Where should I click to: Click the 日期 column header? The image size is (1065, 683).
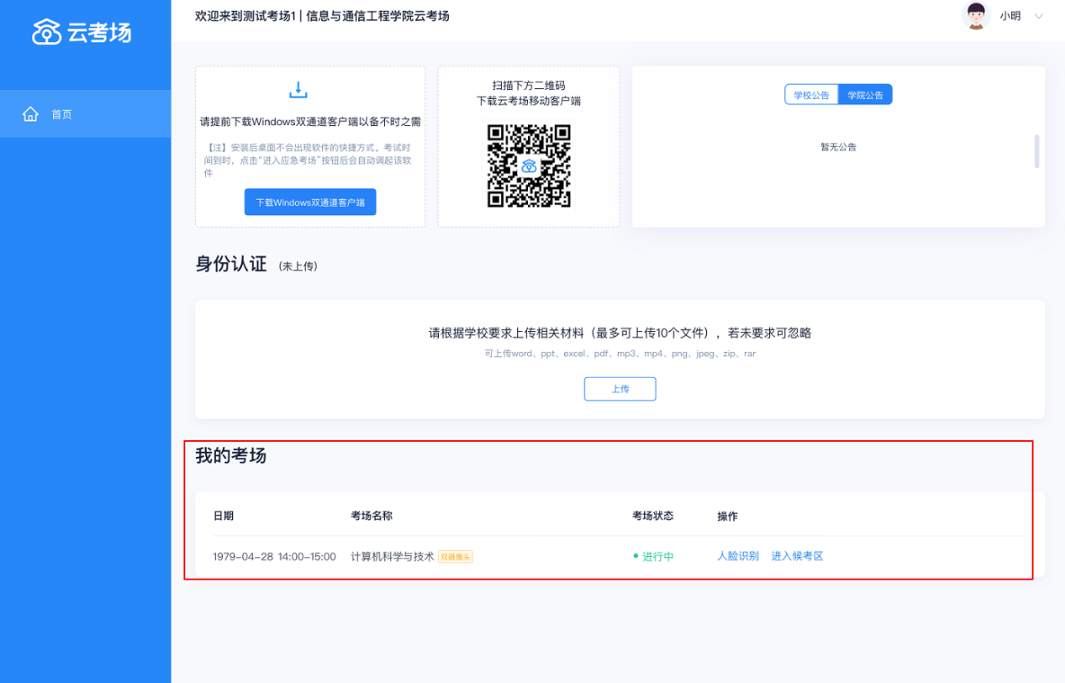coord(223,516)
